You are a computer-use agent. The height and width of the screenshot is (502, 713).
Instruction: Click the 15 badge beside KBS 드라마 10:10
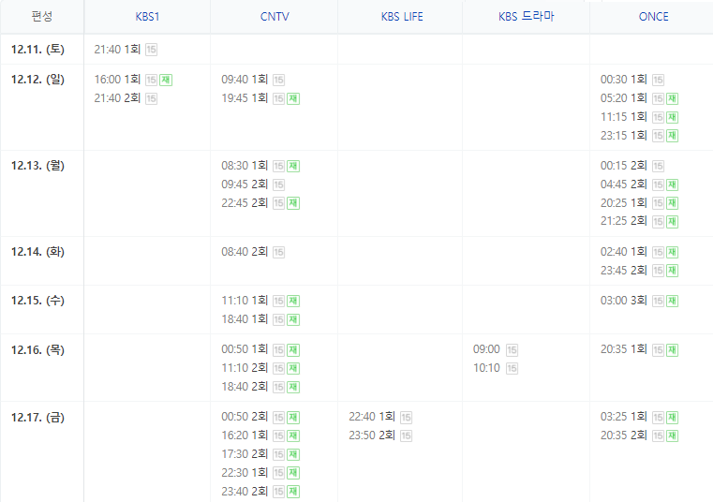(x=512, y=368)
